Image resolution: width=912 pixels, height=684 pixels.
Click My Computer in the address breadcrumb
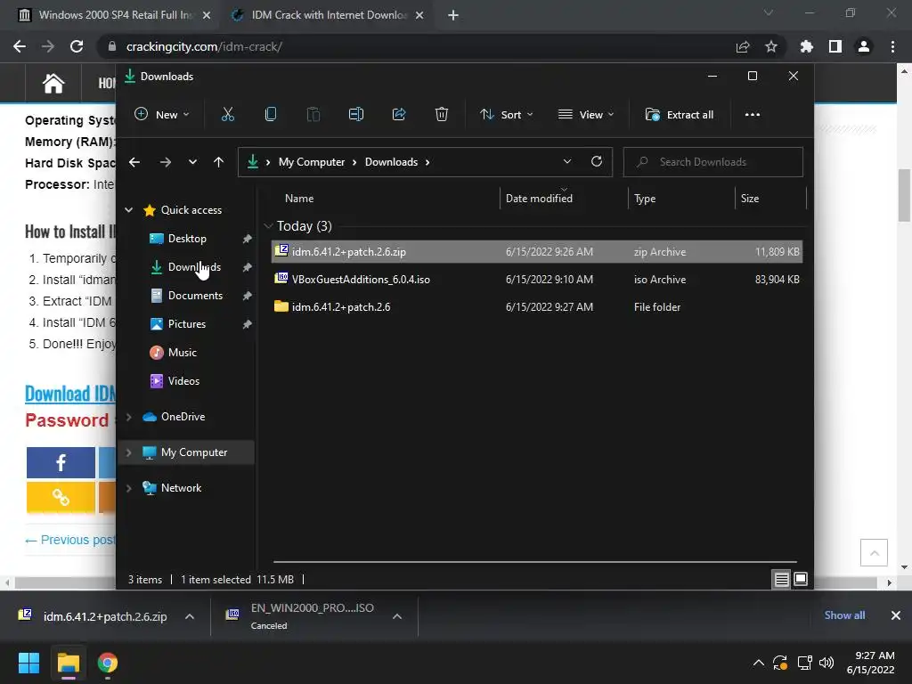tap(311, 162)
